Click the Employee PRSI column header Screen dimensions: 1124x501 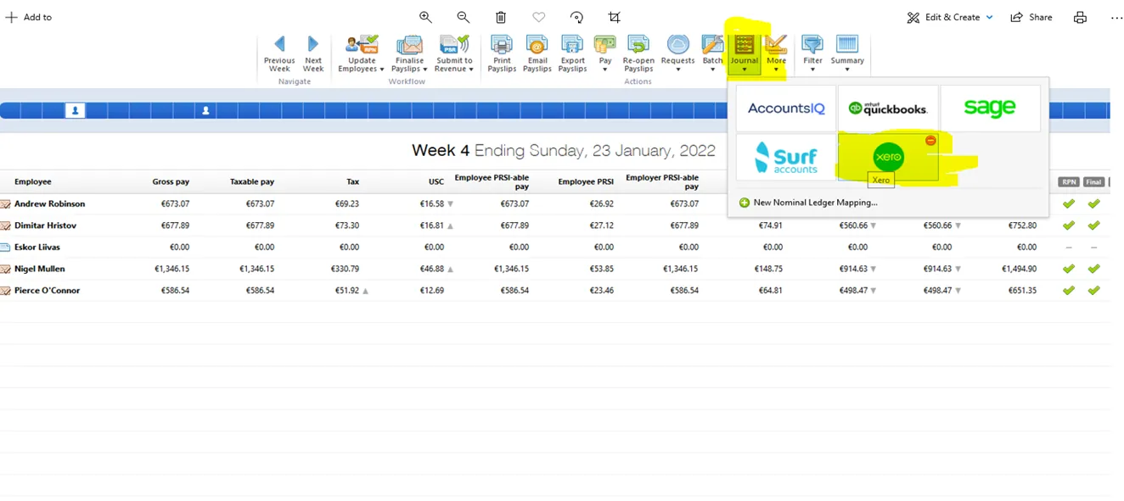pos(586,181)
